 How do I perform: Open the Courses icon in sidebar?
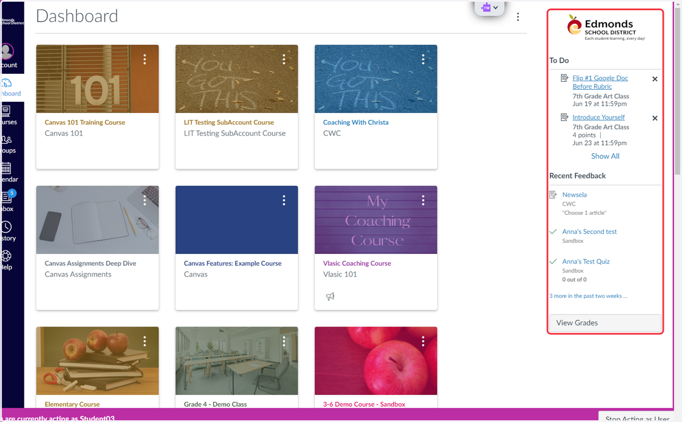(6, 111)
